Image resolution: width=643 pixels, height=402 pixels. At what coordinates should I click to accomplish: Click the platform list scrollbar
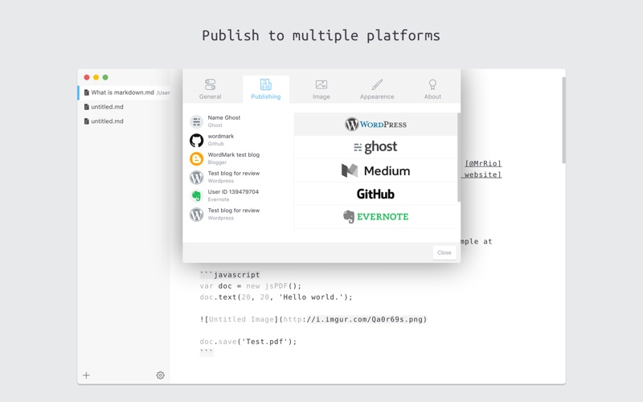[458, 158]
